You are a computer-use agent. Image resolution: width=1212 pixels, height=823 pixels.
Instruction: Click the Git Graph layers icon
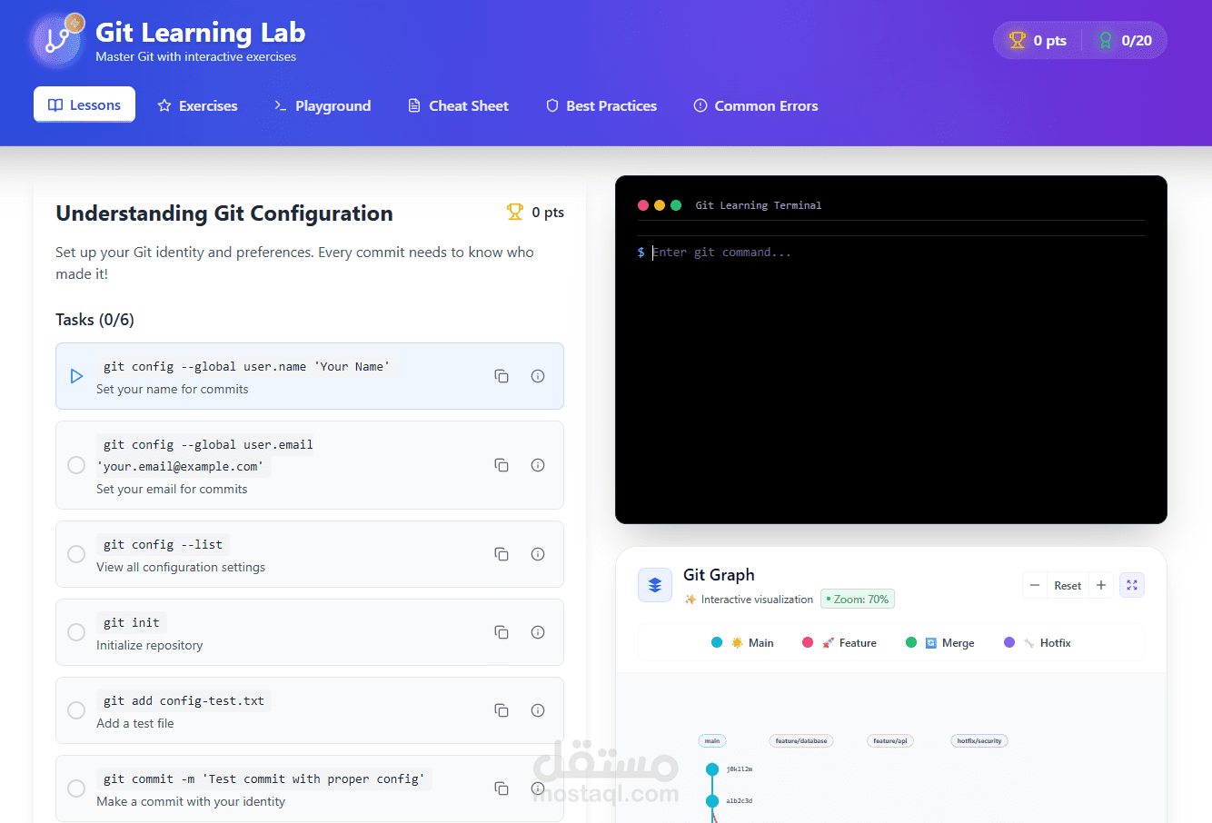(655, 586)
